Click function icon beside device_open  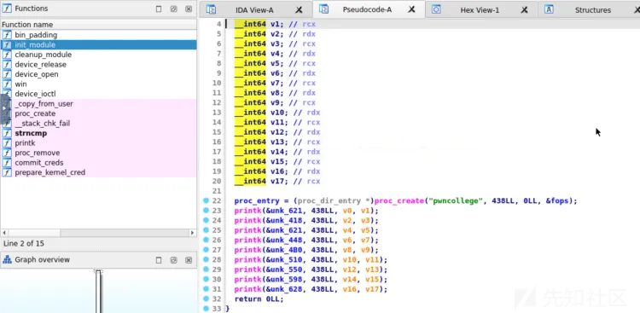point(7,74)
